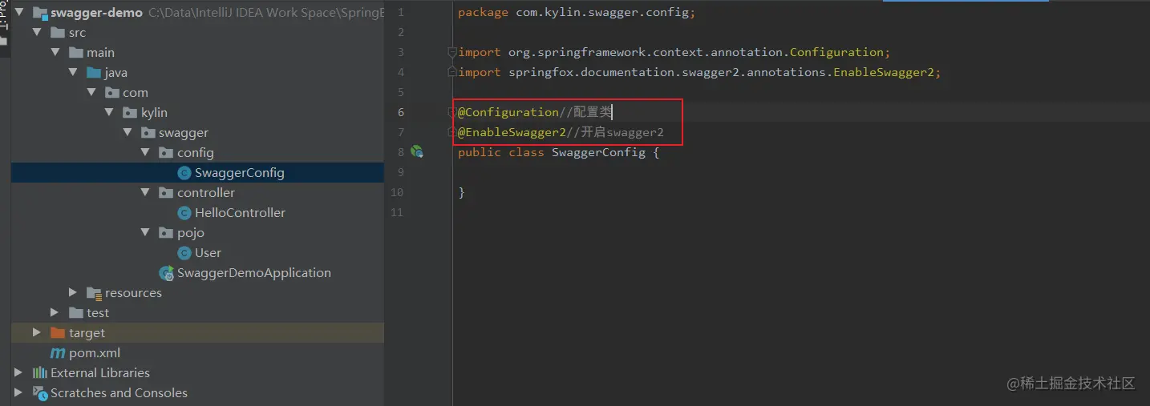Click the @Configuration annotation in the editor
The width and height of the screenshot is (1150, 406).
(508, 112)
